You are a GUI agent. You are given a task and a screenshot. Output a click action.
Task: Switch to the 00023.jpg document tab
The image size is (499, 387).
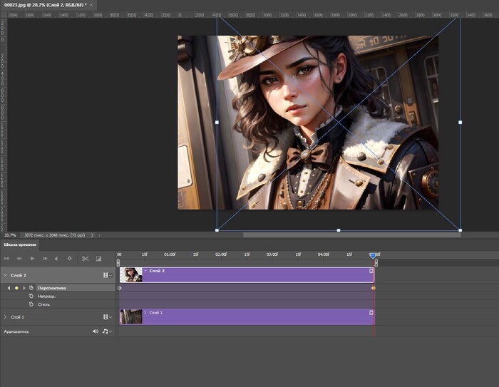[43, 4]
